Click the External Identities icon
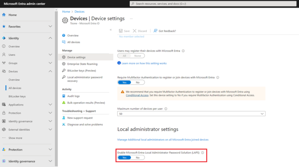Viewport: 299px width, 167px height. (4, 130)
